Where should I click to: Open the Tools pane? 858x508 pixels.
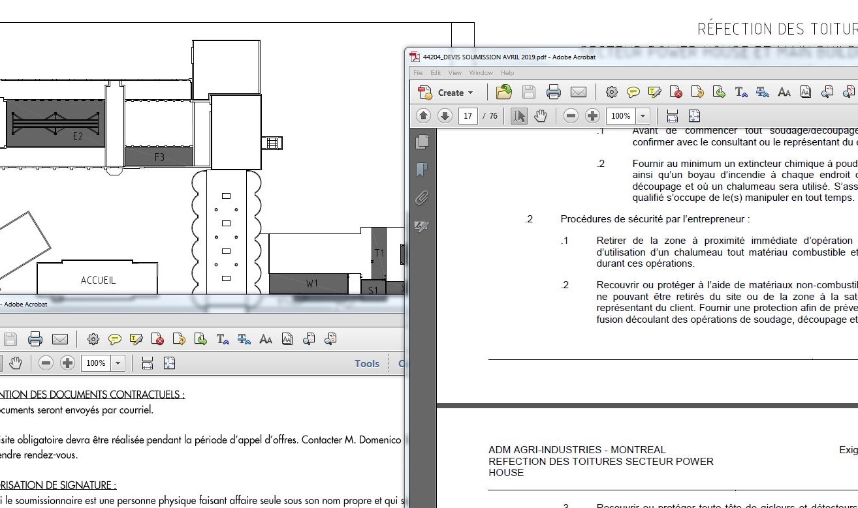coord(367,363)
